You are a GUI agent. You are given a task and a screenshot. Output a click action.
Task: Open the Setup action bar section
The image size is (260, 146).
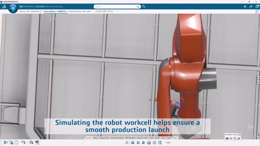[95, 138]
